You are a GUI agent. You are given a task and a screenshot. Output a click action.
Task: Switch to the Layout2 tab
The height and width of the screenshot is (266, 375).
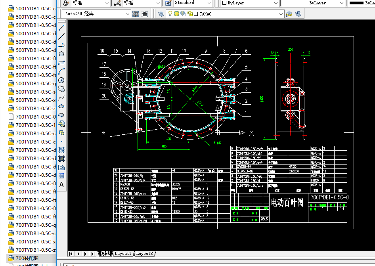(145, 253)
